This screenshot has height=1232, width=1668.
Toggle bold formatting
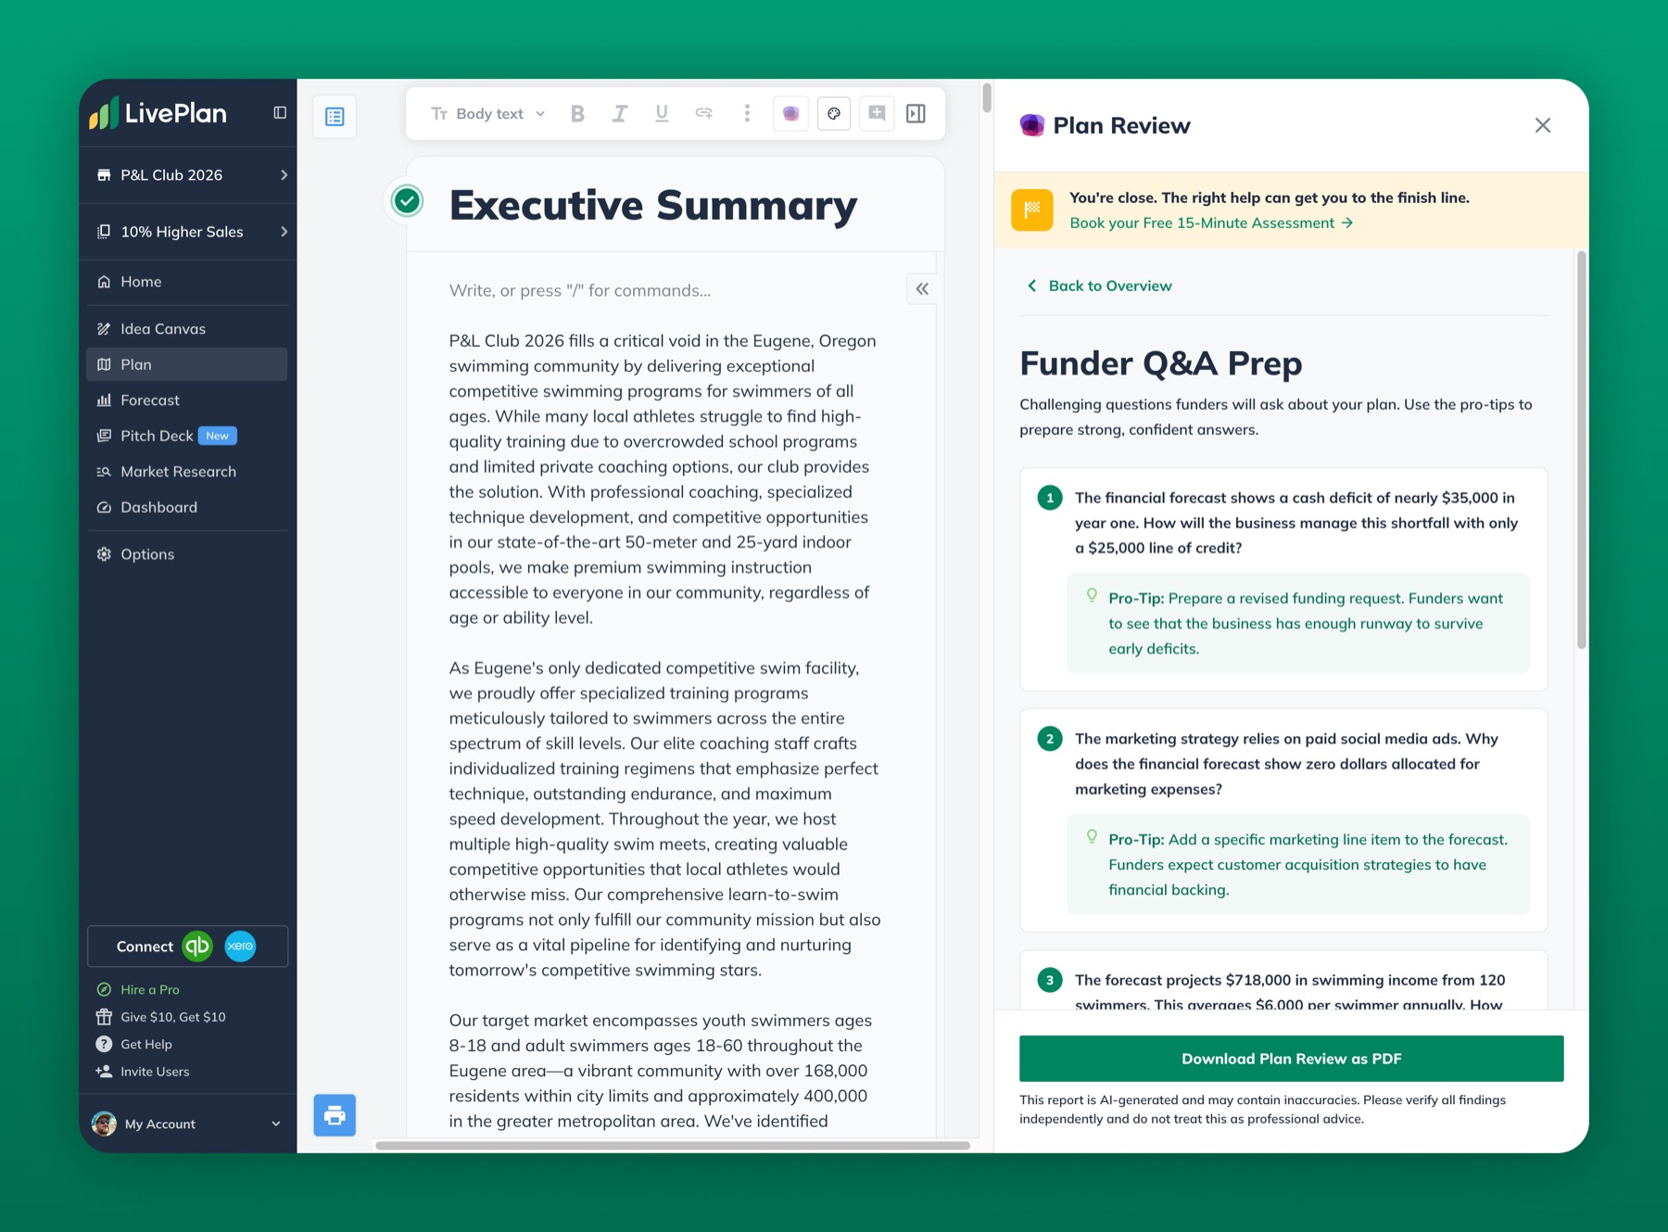pos(577,113)
